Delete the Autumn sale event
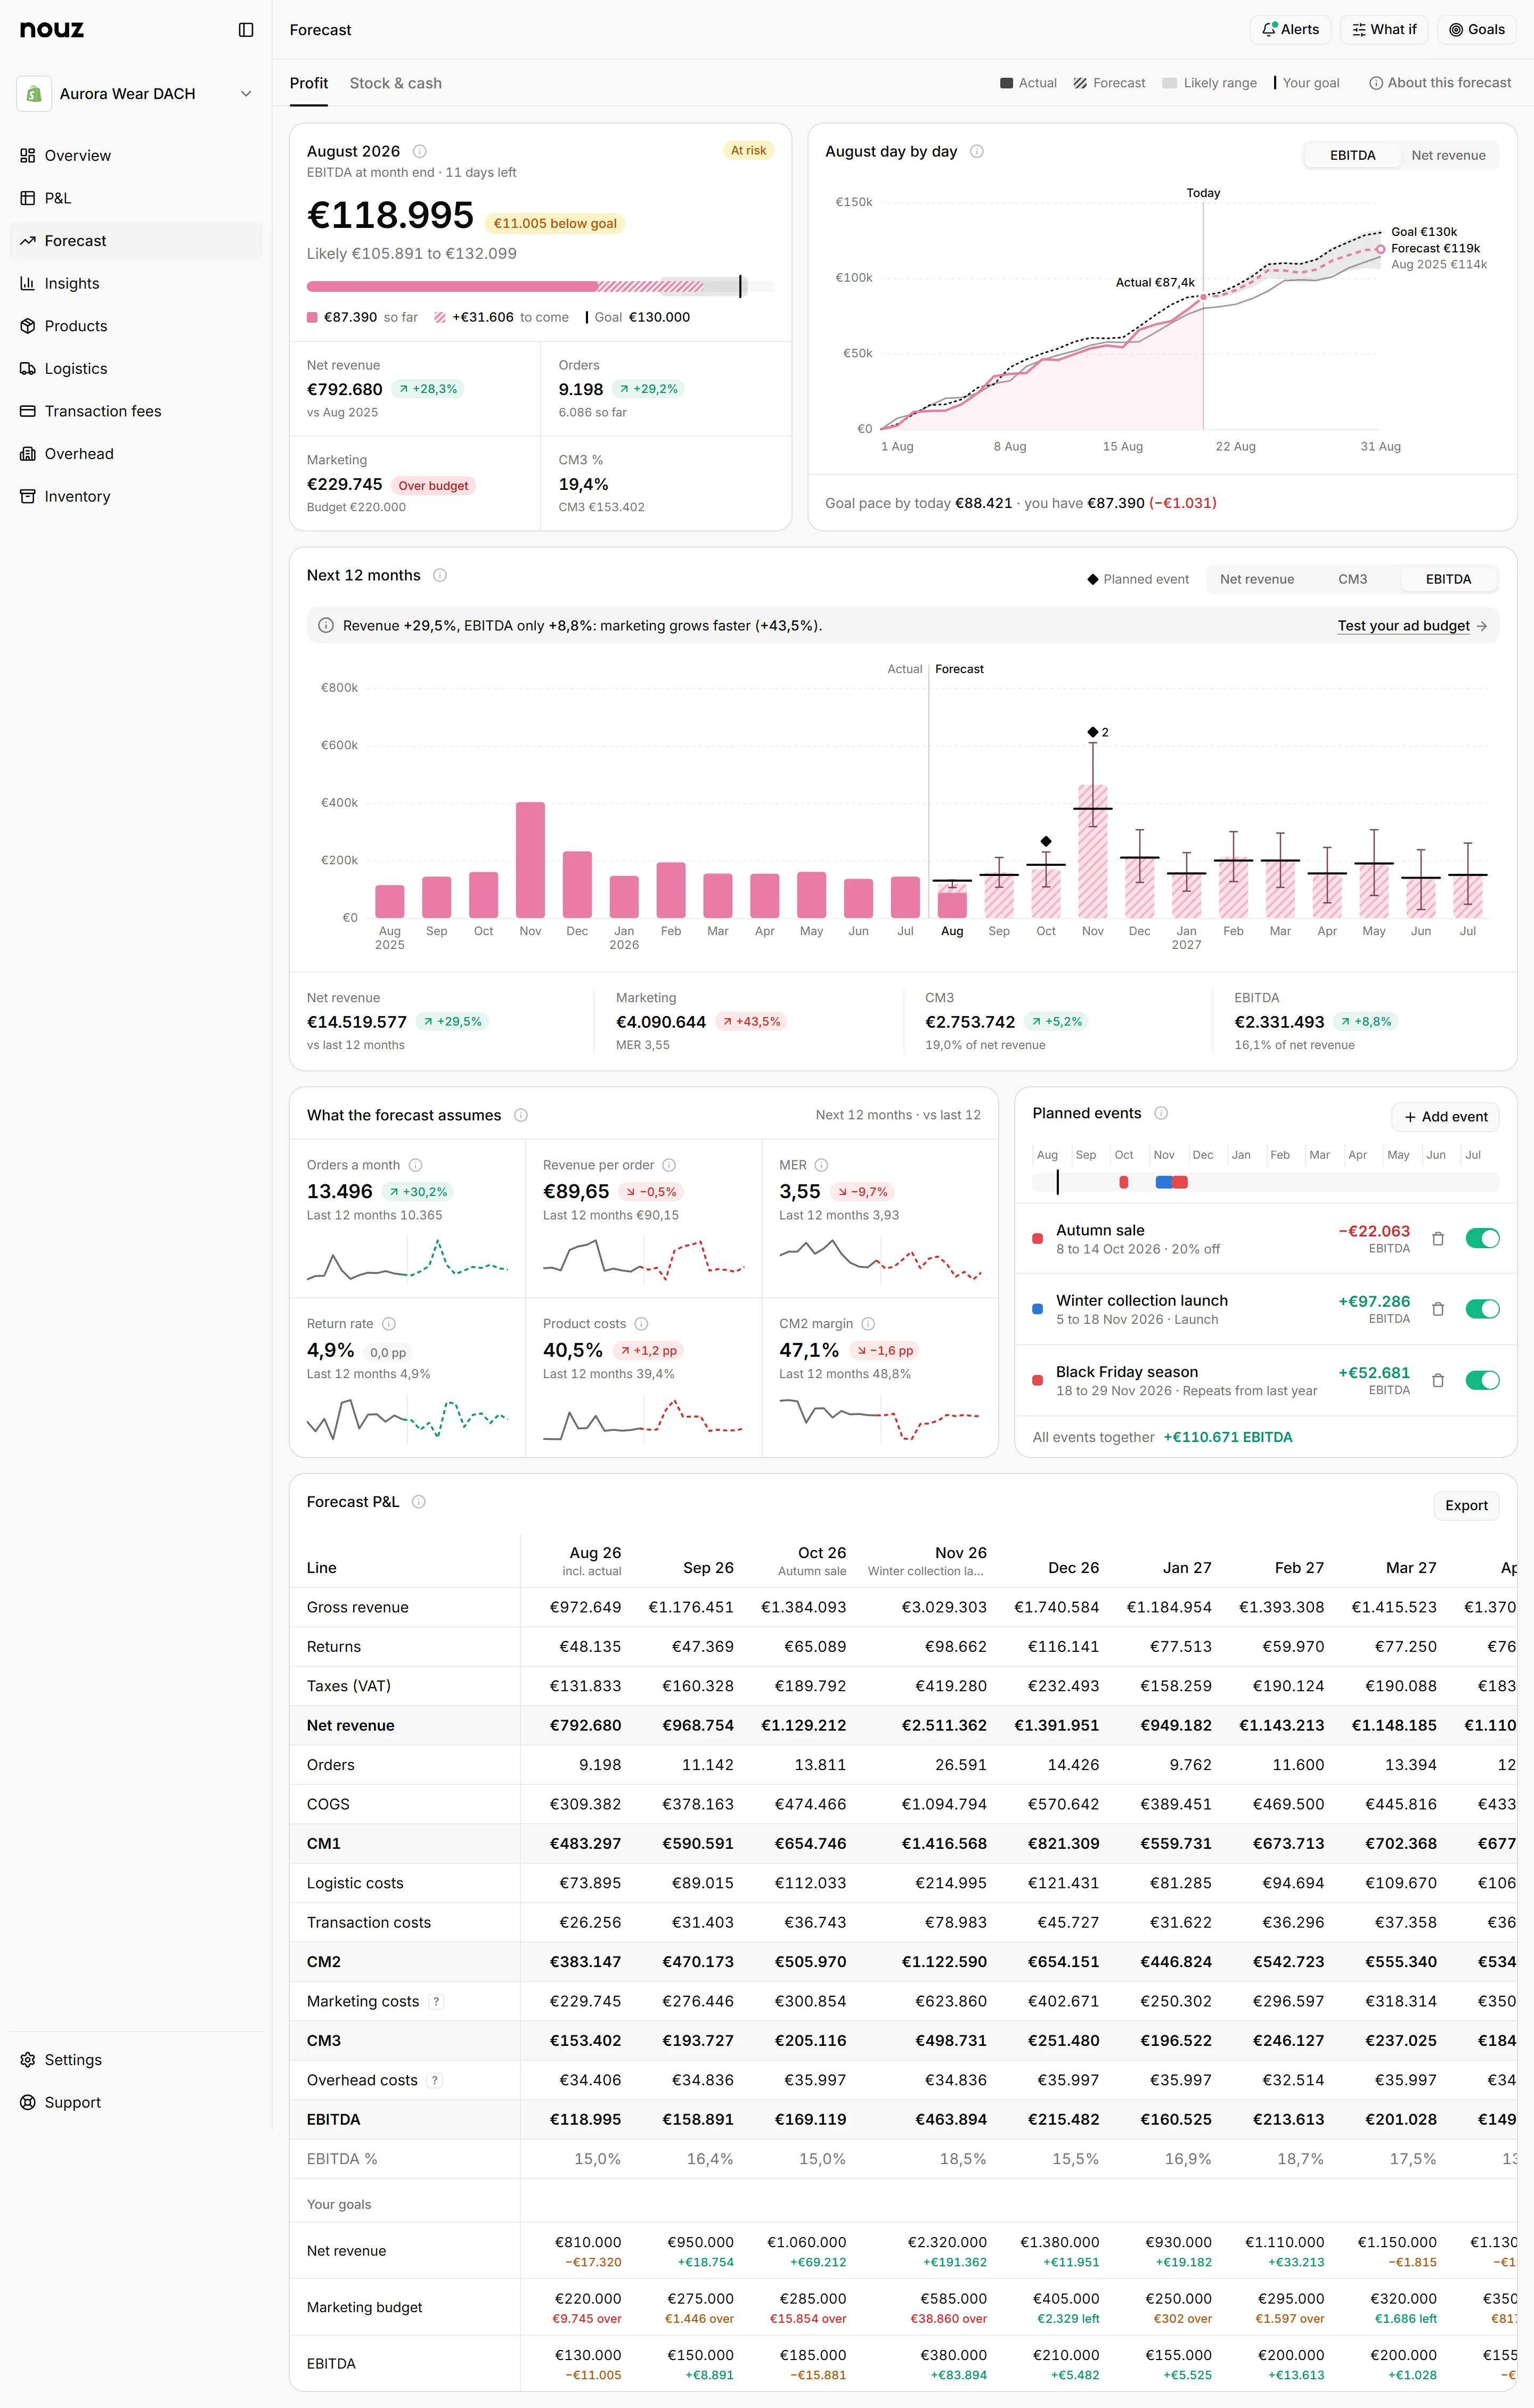The width and height of the screenshot is (1534, 2408). click(x=1438, y=1239)
